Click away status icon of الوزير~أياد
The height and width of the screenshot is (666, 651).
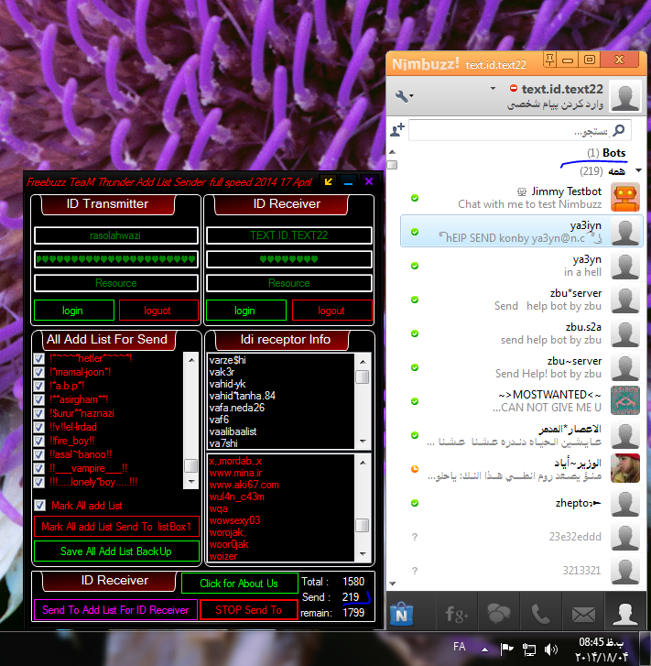tap(415, 469)
